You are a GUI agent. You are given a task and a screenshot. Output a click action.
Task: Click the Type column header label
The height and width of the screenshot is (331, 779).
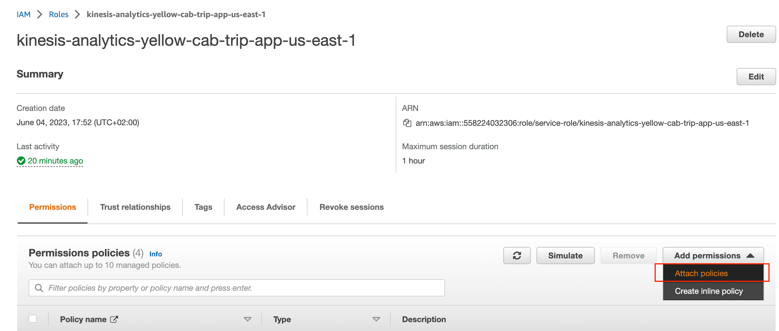click(x=282, y=319)
